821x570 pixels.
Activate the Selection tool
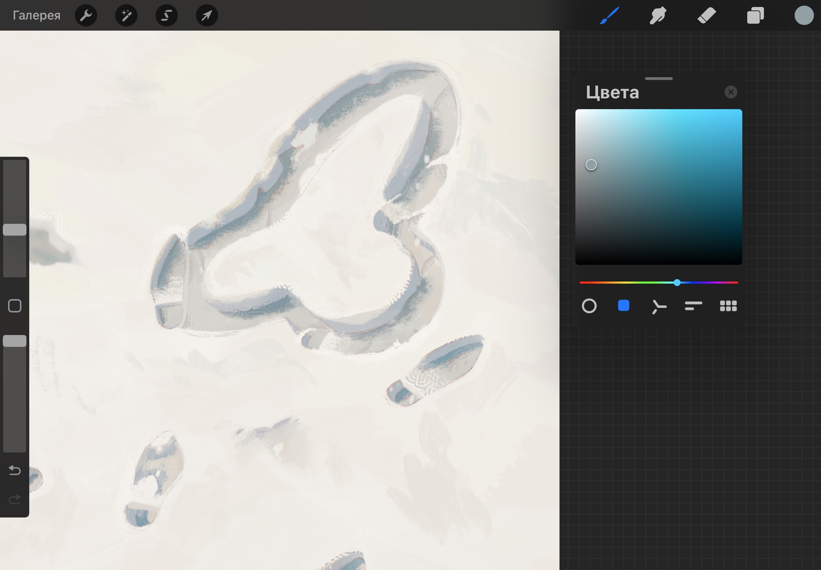tap(166, 16)
